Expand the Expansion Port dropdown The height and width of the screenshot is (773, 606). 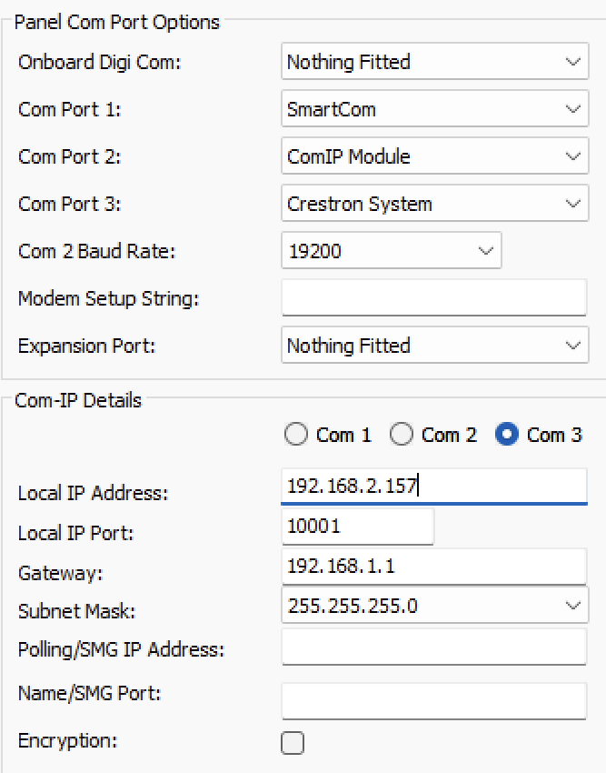coord(433,346)
